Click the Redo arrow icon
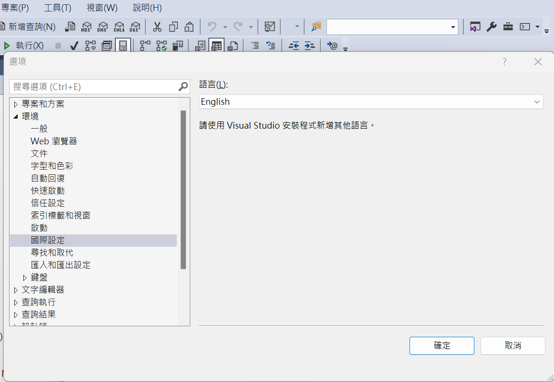This screenshot has width=554, height=382. pos(238,27)
